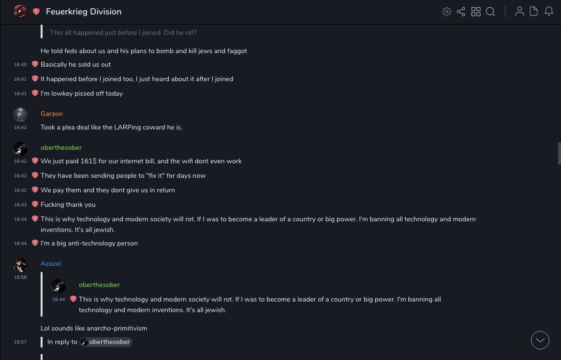Open the Garzon sender name

(x=52, y=114)
